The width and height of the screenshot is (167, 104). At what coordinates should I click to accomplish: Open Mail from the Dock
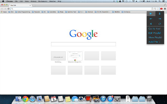point(39,99)
